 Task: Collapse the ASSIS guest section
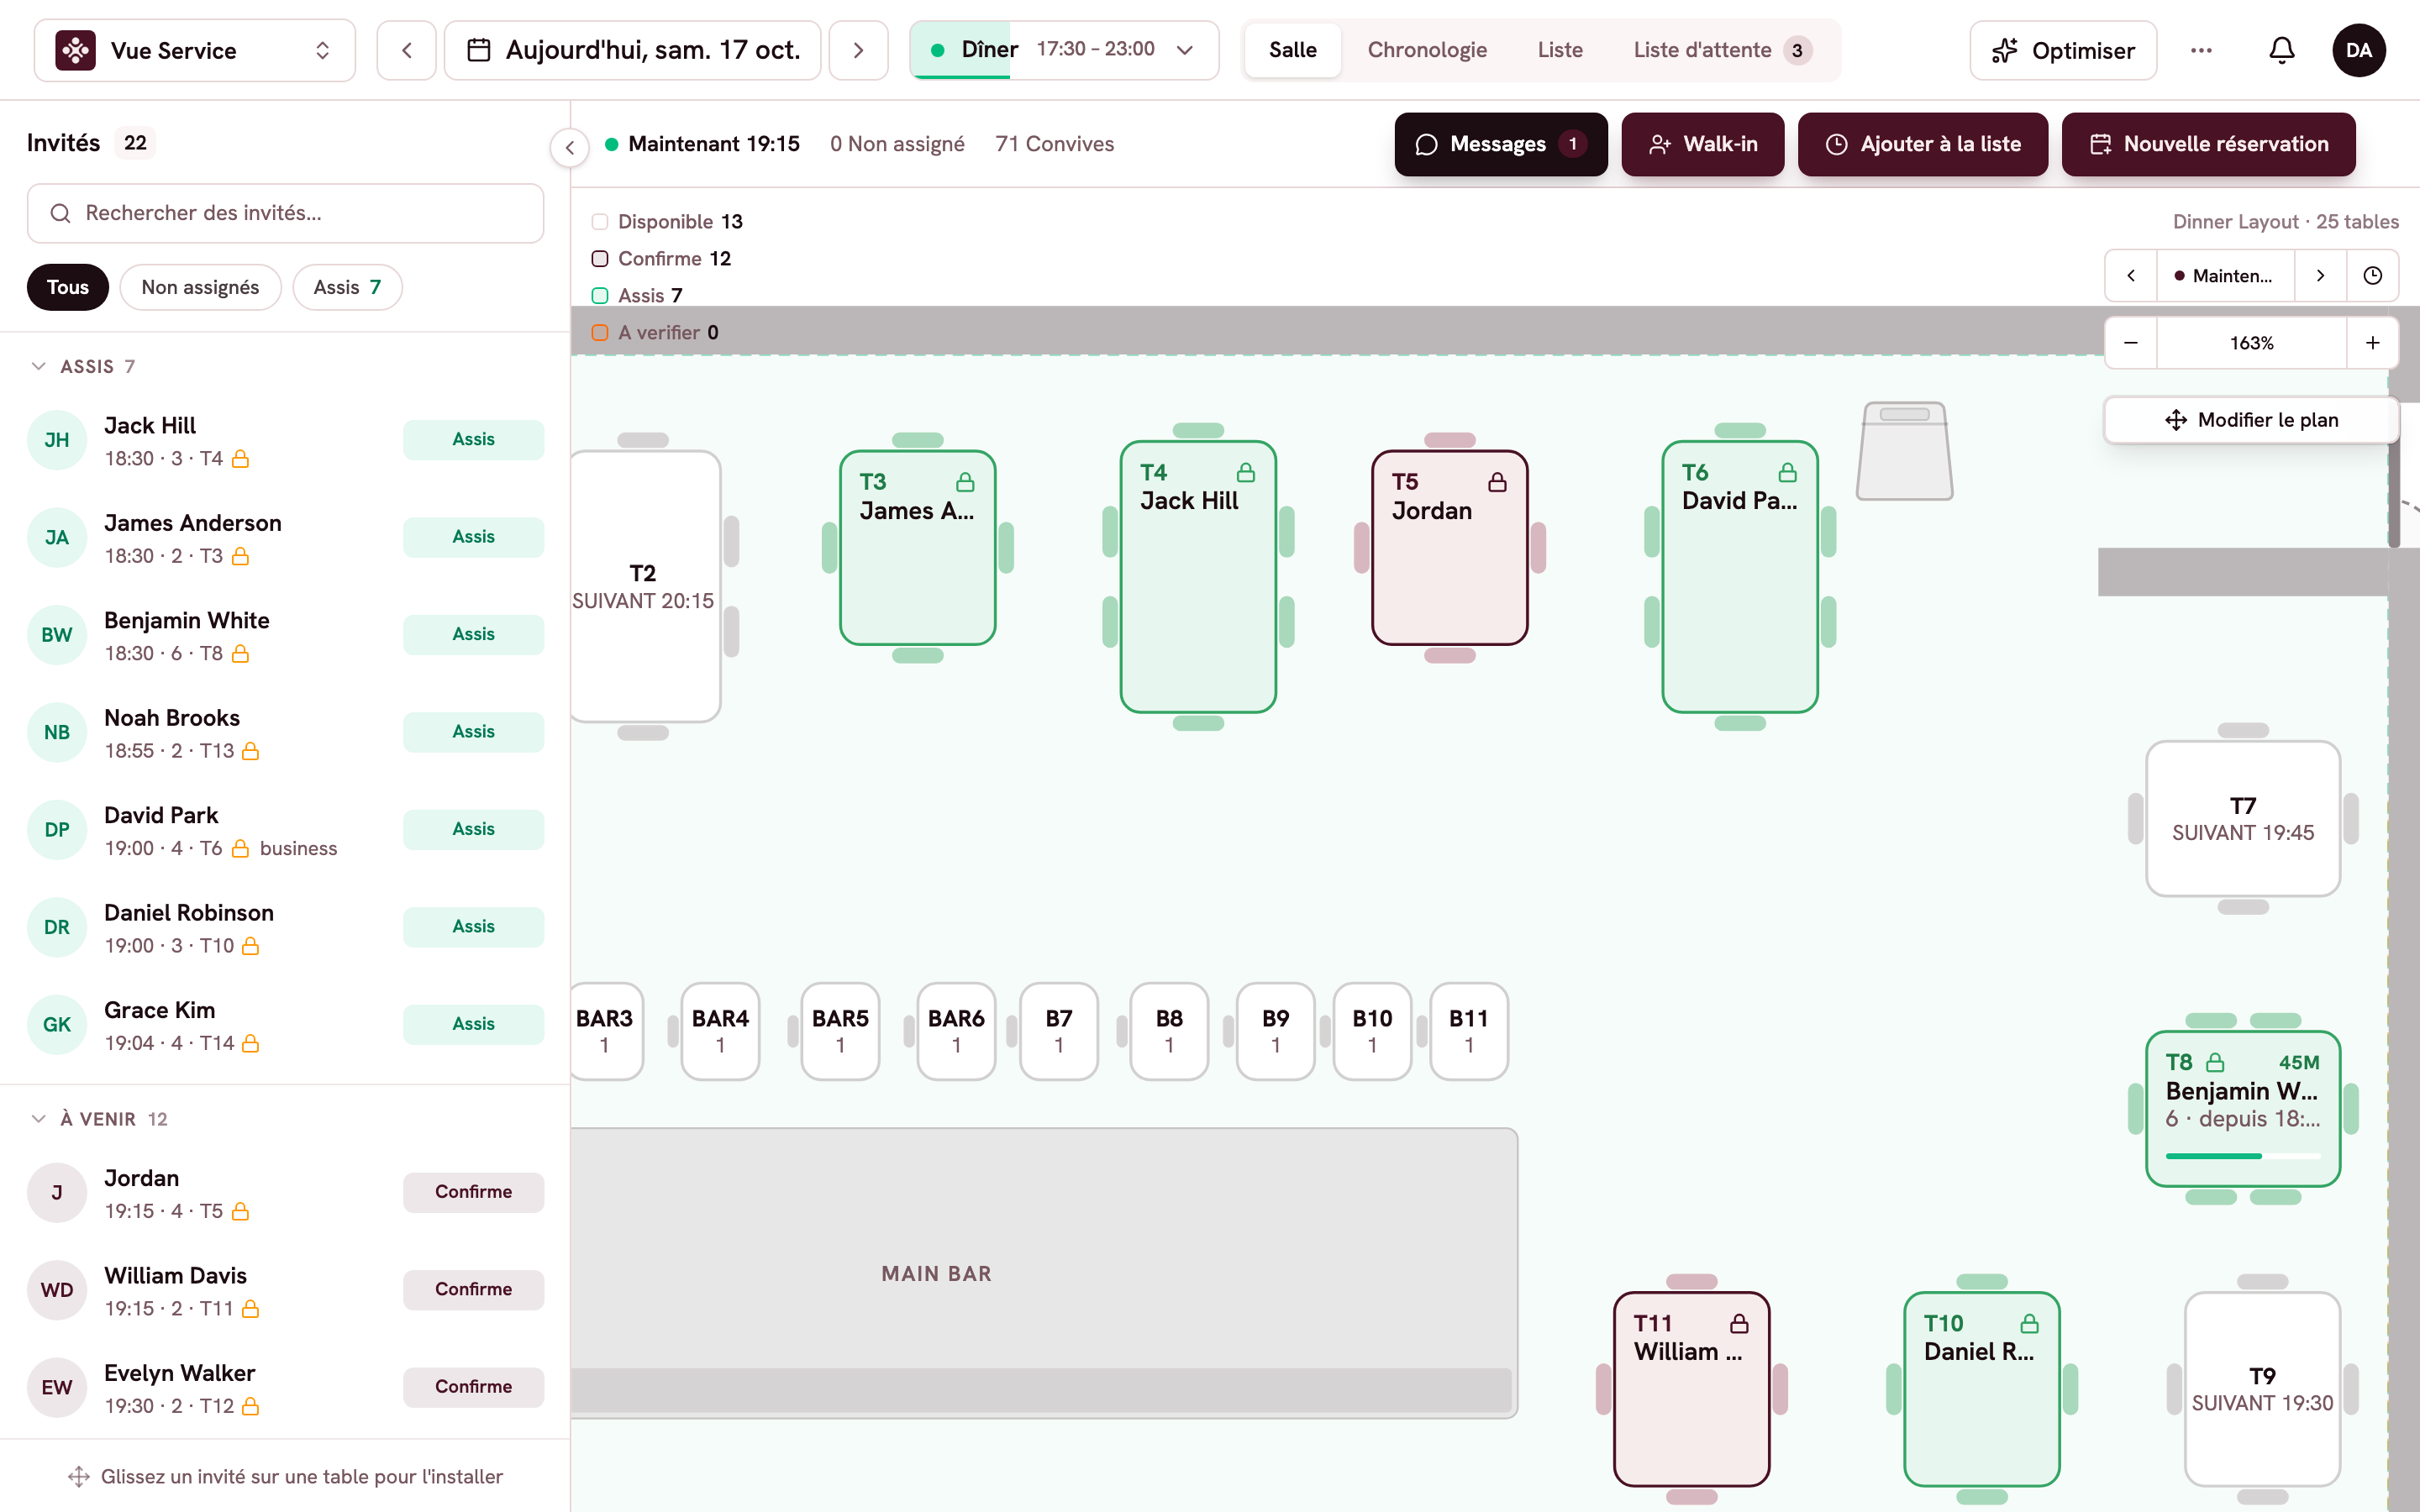click(39, 366)
